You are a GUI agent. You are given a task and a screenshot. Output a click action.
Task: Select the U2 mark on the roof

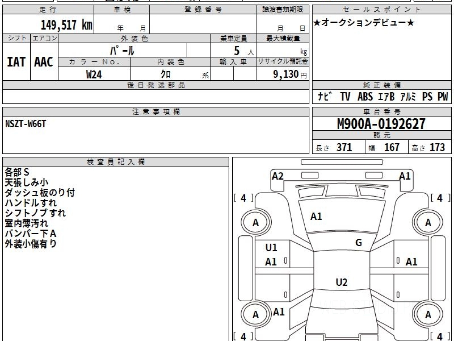click(x=342, y=282)
